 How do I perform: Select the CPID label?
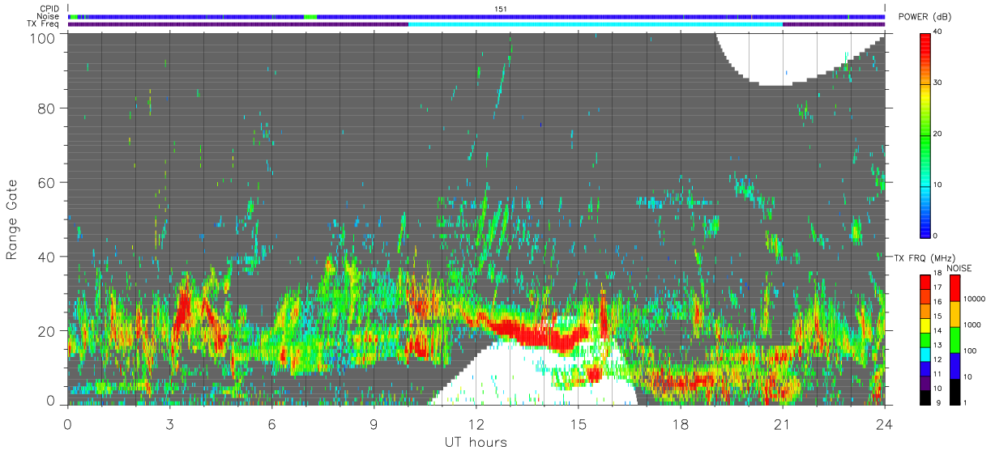coord(49,8)
